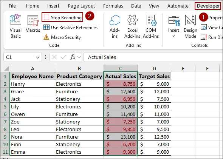The image size is (223, 159).
Task: Select row 7 header
Action: pyautogui.click(x=5, y=122)
